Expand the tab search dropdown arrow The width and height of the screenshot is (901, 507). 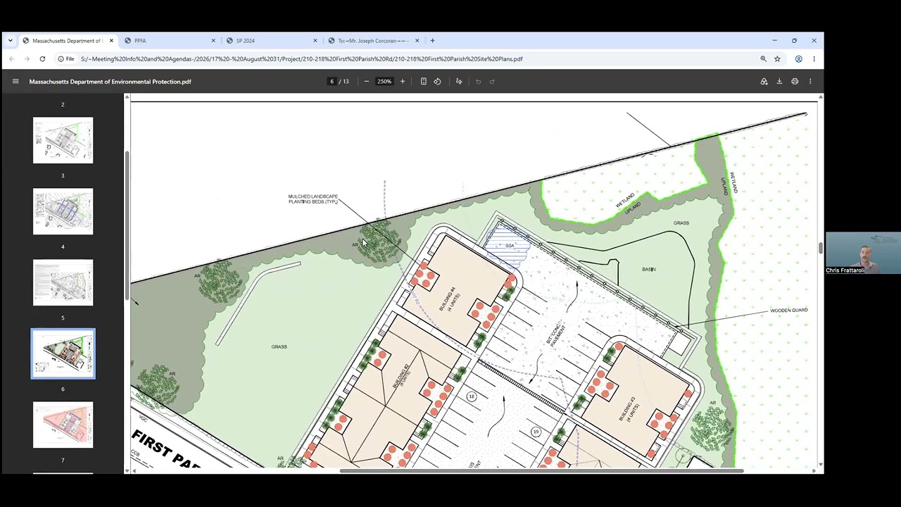coord(10,41)
